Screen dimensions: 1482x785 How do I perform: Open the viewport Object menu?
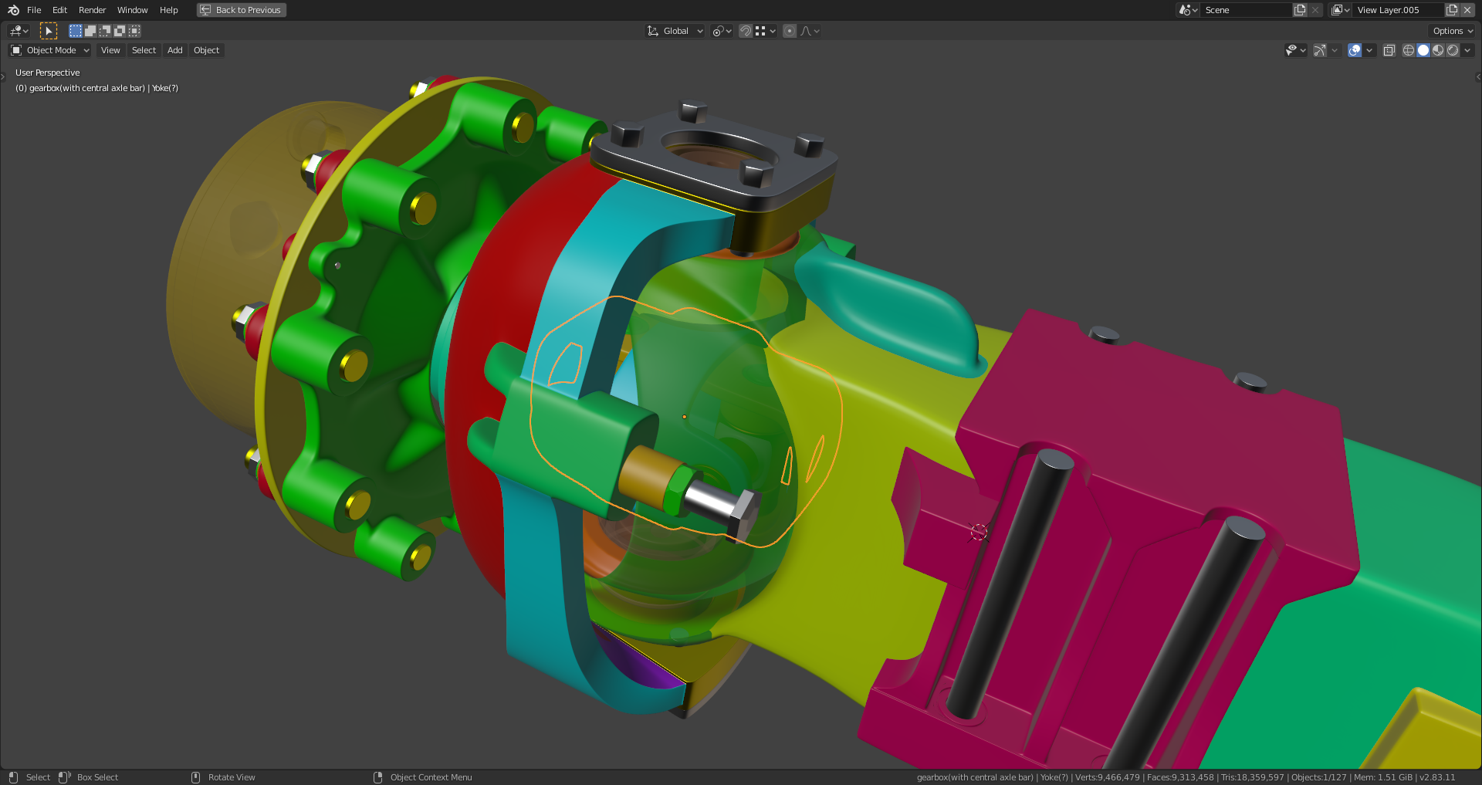(206, 50)
